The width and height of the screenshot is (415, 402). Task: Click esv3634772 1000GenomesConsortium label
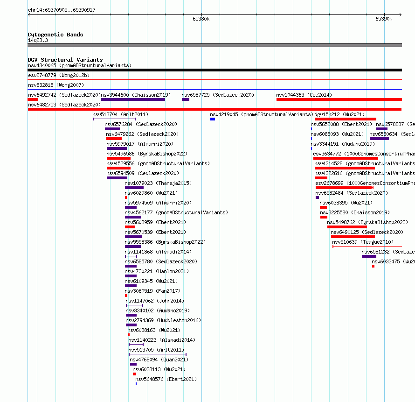[364, 154]
